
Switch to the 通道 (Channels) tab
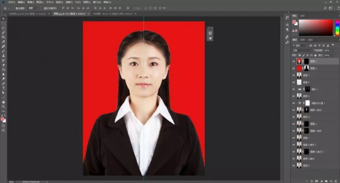(302, 40)
